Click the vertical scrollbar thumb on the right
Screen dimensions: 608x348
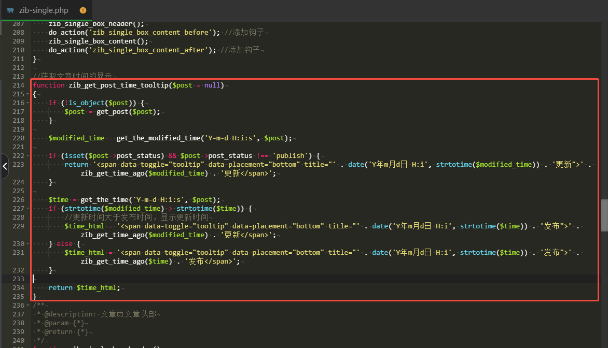(x=604, y=215)
